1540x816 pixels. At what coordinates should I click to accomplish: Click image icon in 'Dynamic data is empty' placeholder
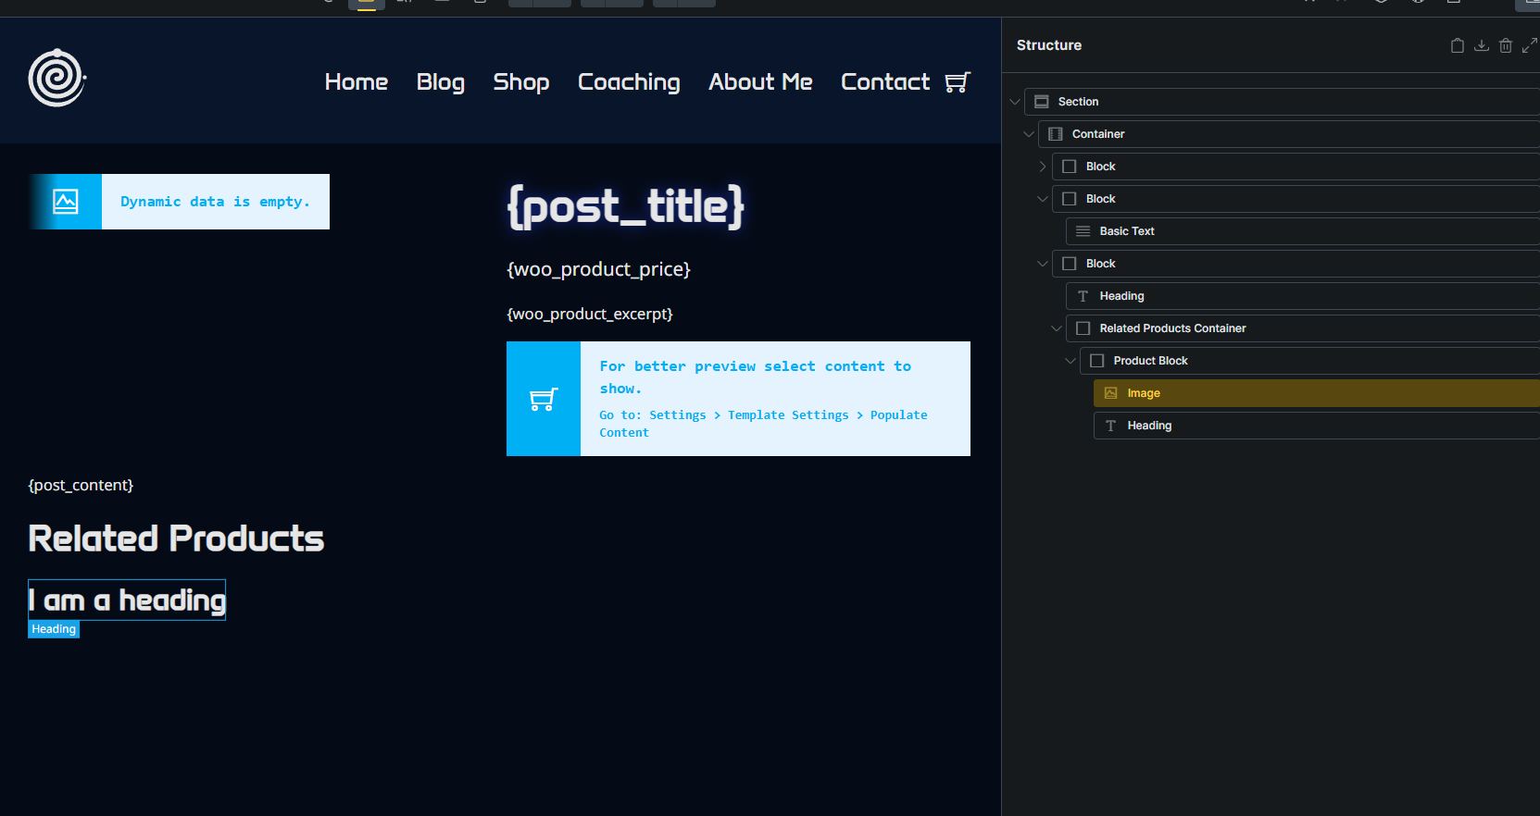click(66, 202)
